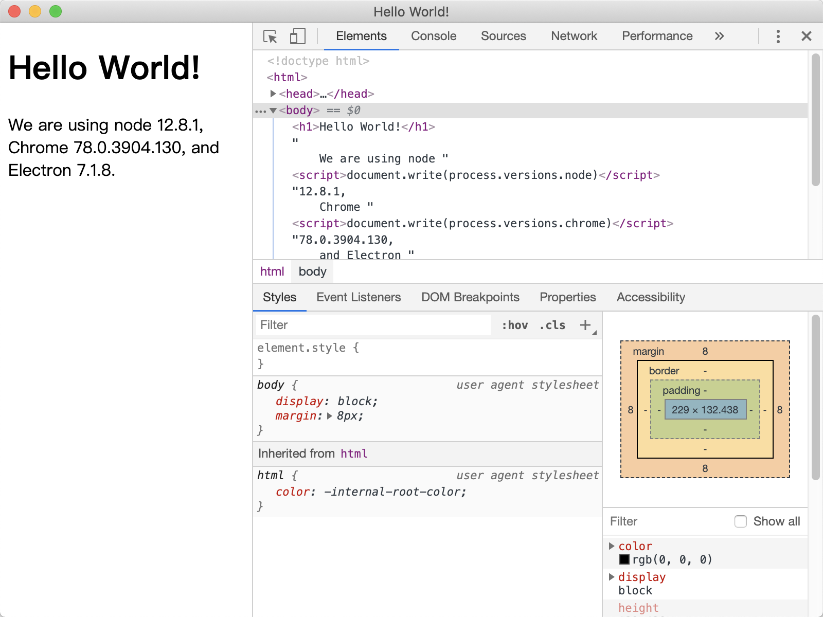Close the DevTools panel
Image resolution: width=823 pixels, height=617 pixels.
pos(806,36)
